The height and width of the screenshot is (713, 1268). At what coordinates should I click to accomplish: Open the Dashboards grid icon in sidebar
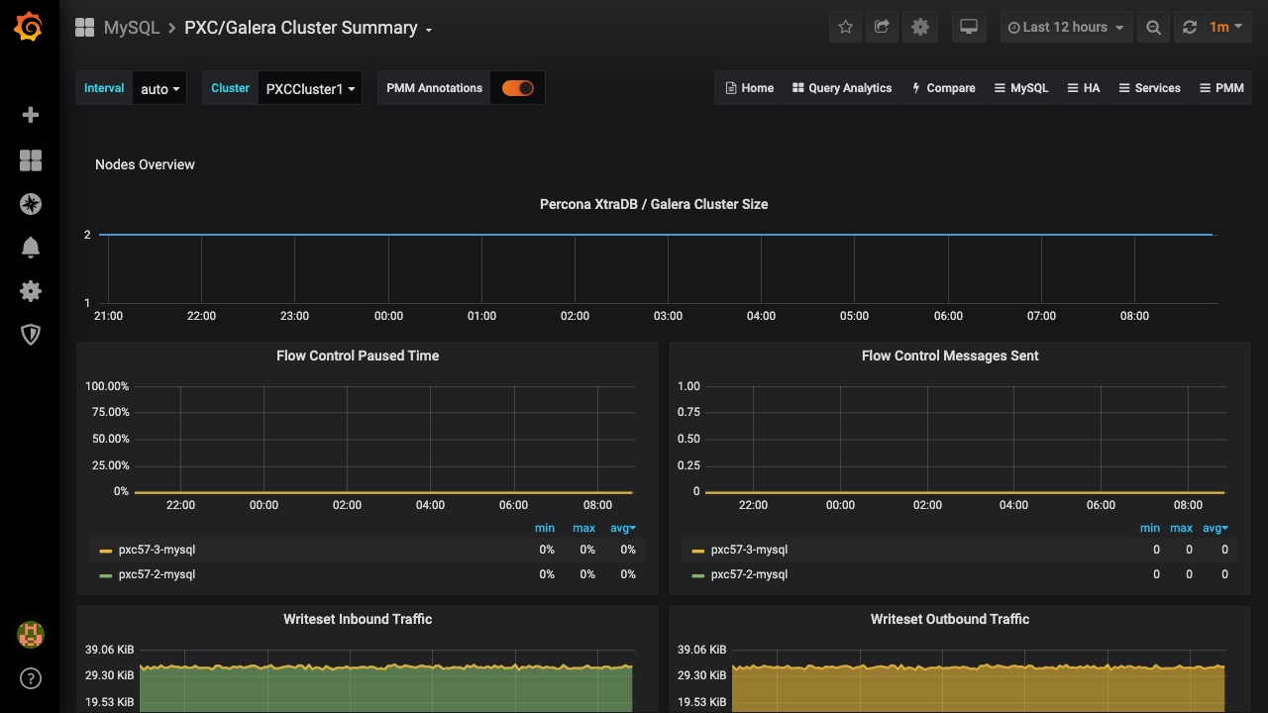[x=31, y=160]
